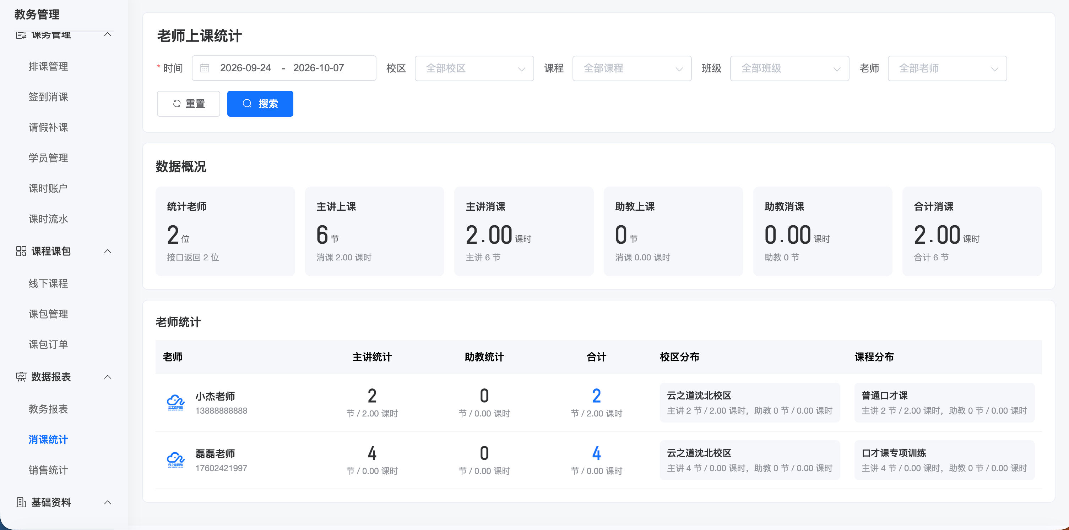Click the calendar icon in date field
1069x530 pixels.
click(x=205, y=68)
